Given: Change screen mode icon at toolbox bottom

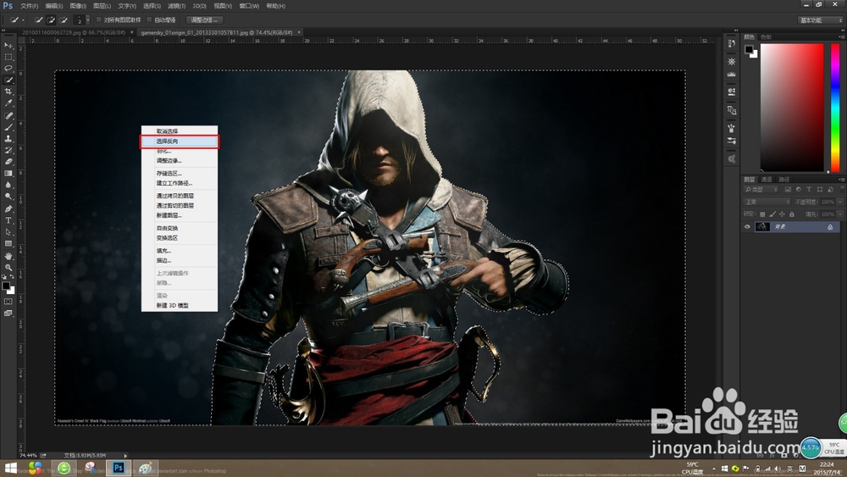Looking at the screenshot, I should pos(8,313).
